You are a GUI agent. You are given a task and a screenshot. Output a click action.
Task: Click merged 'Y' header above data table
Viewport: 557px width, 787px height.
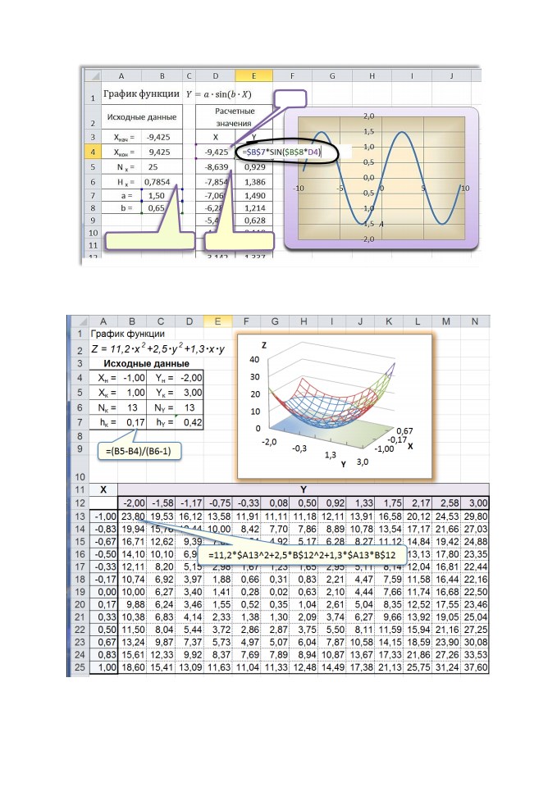click(x=304, y=489)
